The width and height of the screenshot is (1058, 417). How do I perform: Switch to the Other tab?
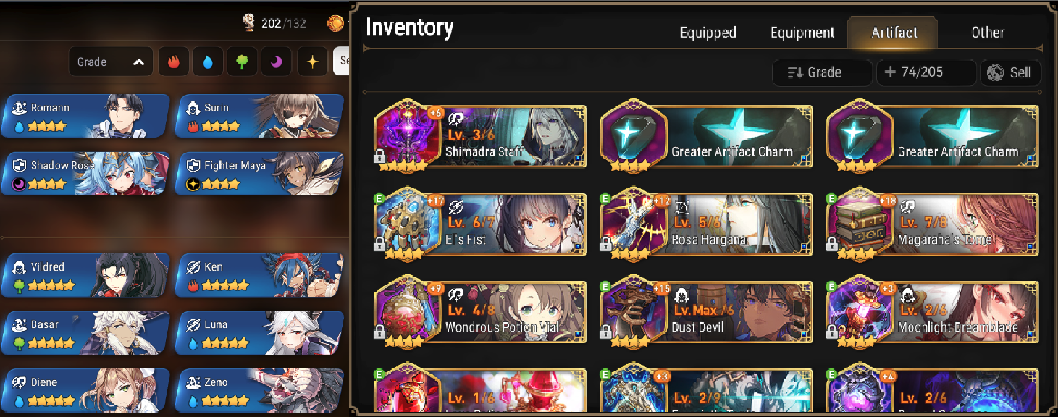click(988, 33)
